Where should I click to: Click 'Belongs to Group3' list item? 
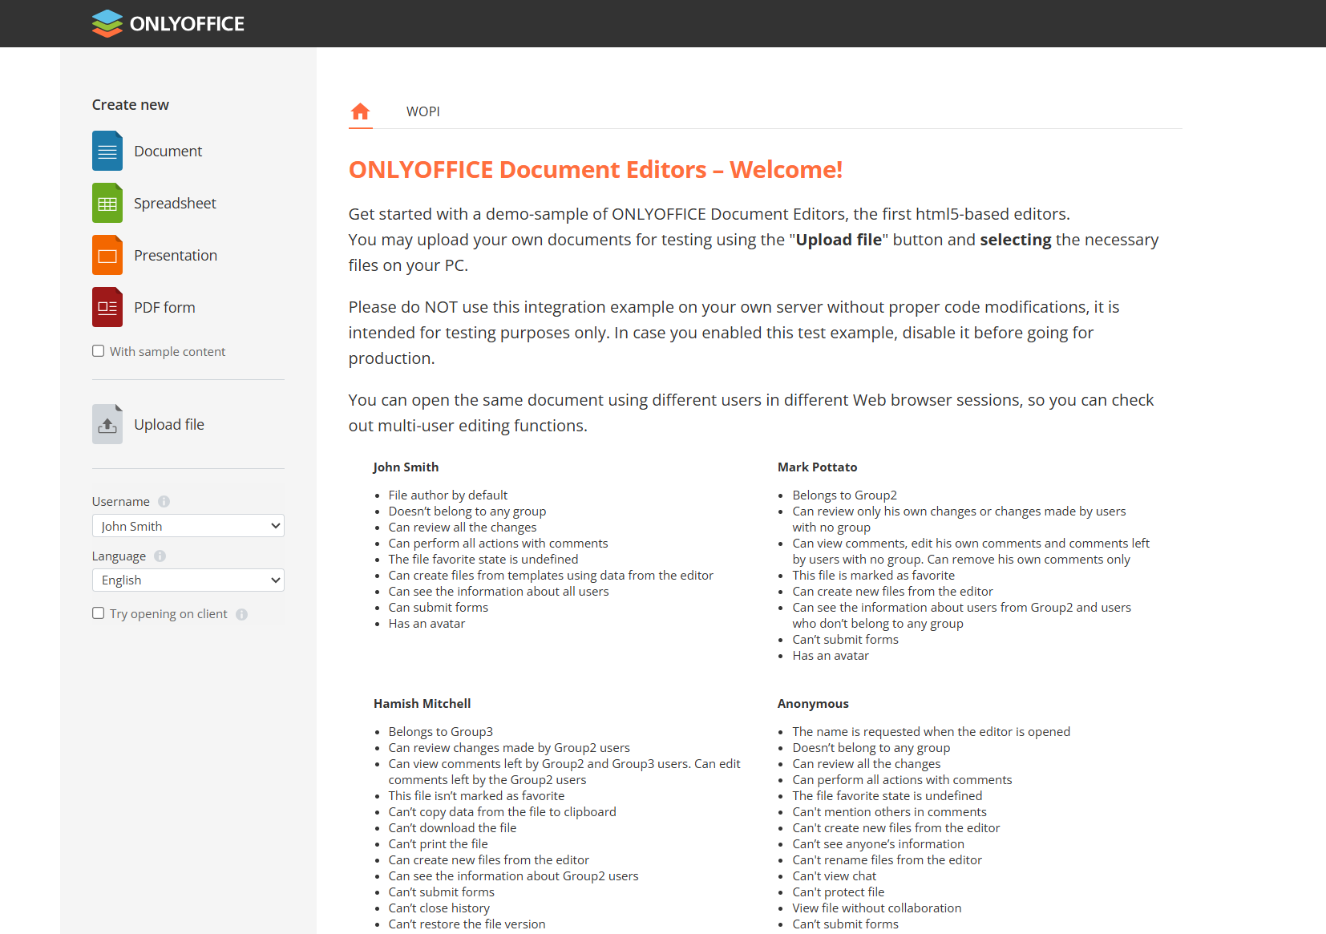[441, 732]
